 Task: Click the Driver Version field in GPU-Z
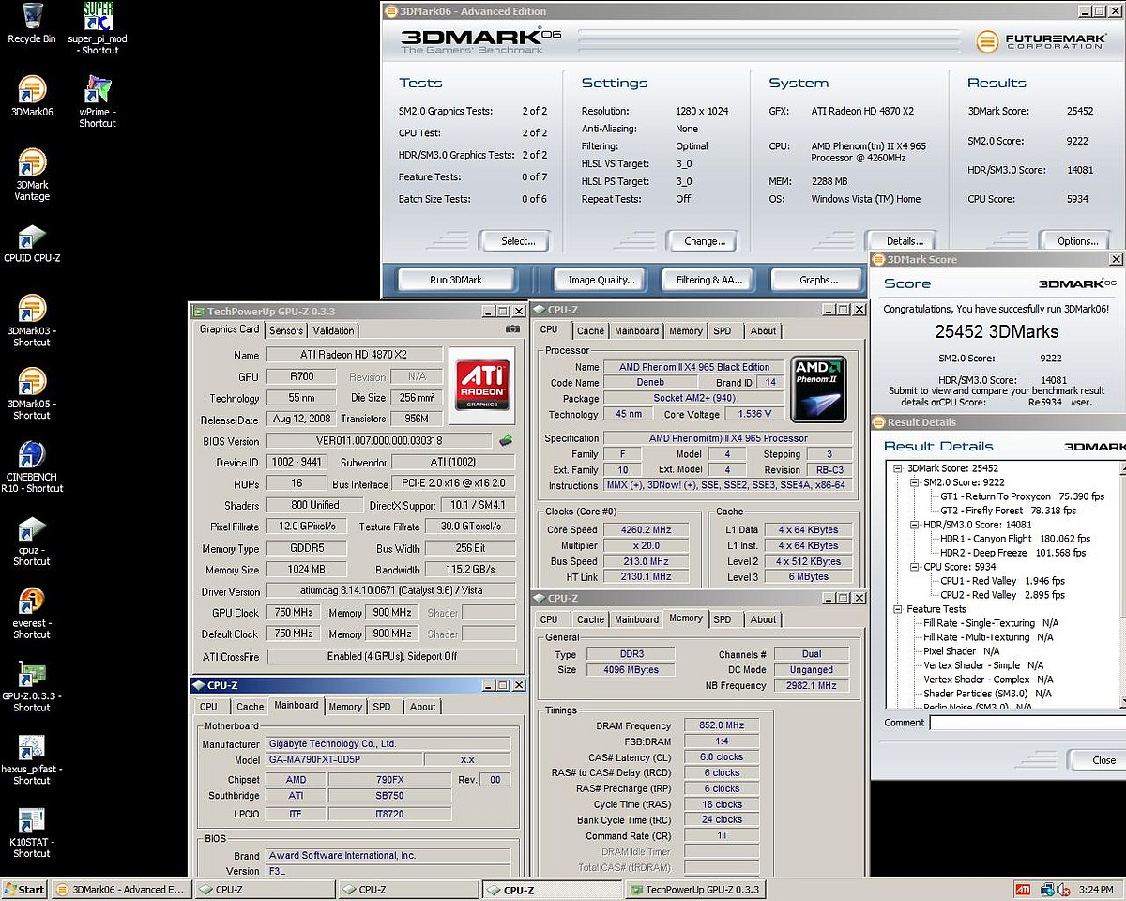pos(390,591)
